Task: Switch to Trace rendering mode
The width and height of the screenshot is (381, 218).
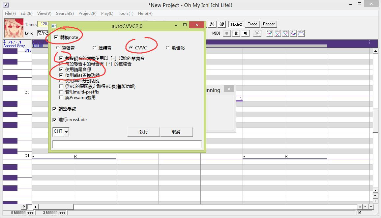Action: [x=252, y=24]
